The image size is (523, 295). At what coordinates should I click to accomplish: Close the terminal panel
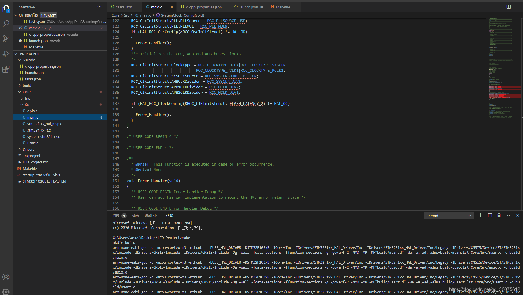pos(518,215)
